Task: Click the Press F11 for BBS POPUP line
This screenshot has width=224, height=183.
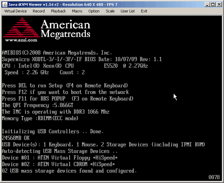Action: (x=68, y=99)
